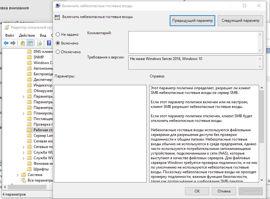Click the 'Следующий параметр' button
Screen dimensions: 270x199
coord(240,21)
